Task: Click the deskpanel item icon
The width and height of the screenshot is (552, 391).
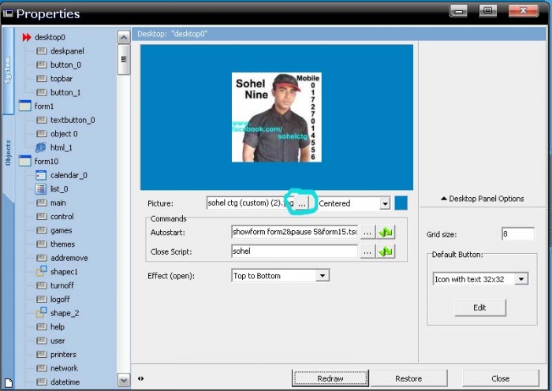Action: (x=42, y=51)
